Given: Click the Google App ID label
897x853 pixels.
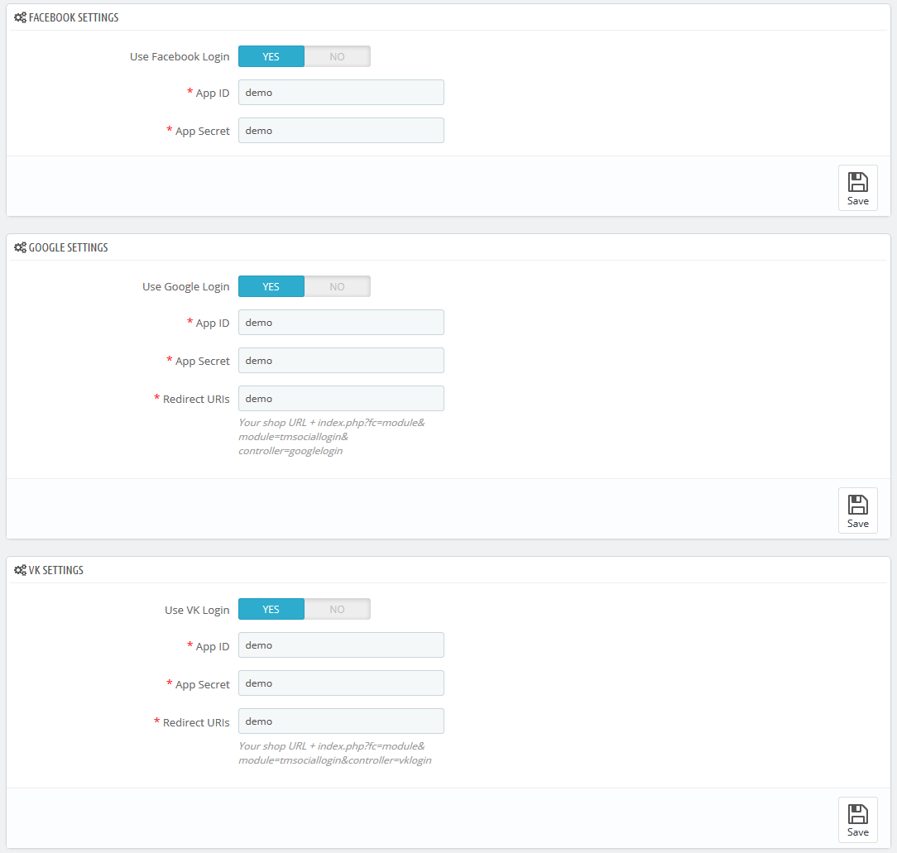Looking at the screenshot, I should (x=212, y=323).
